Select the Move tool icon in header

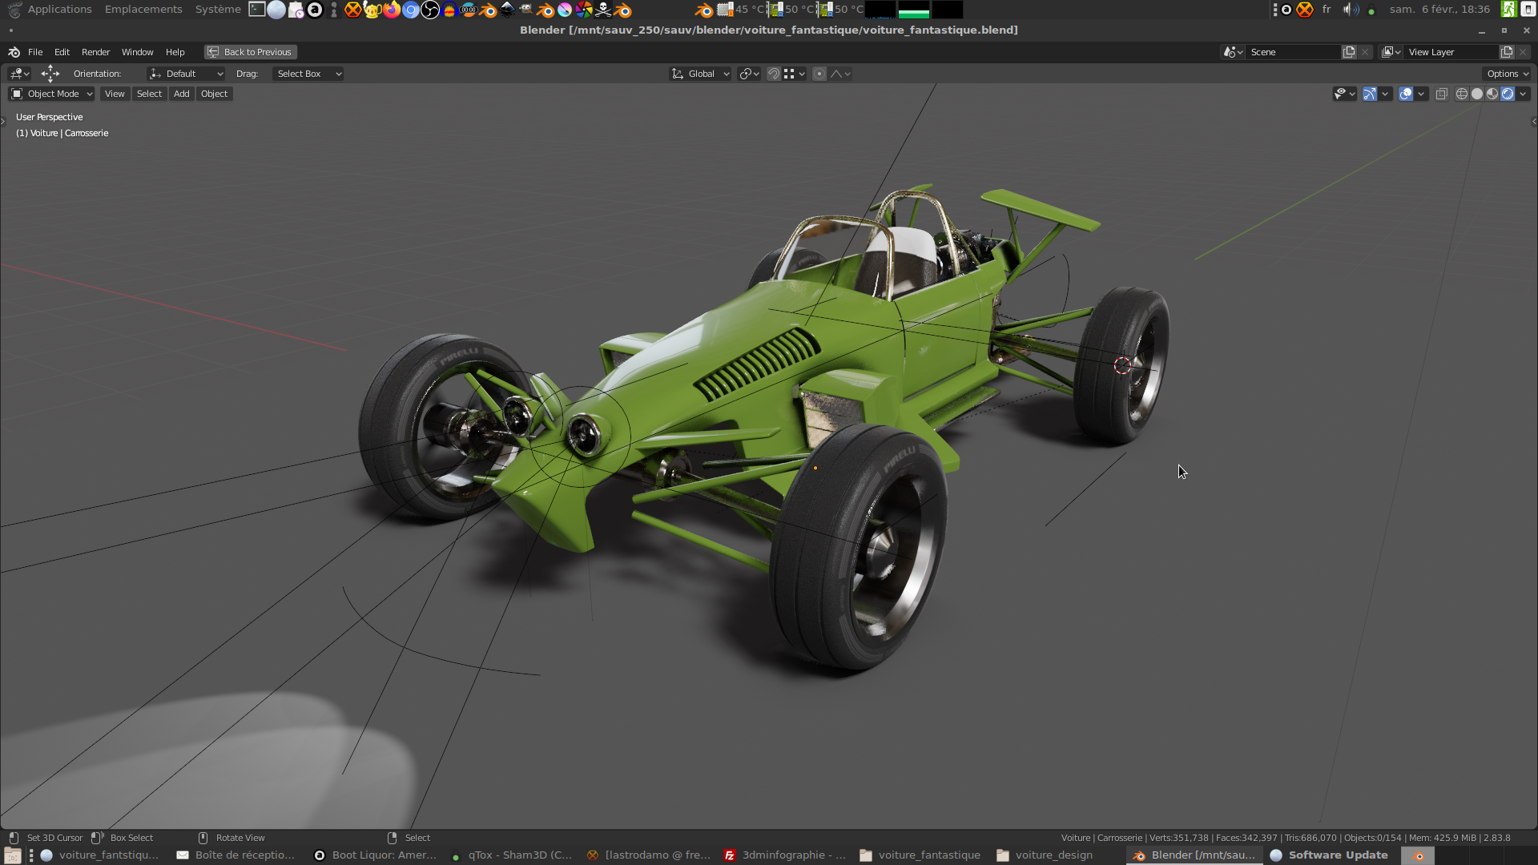click(50, 74)
